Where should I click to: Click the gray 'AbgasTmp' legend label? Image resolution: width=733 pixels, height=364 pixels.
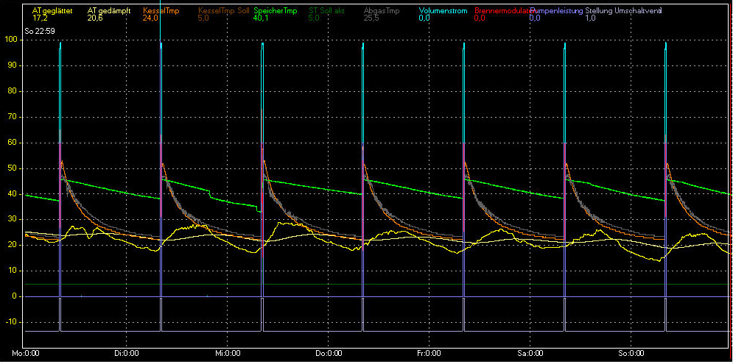pos(382,10)
